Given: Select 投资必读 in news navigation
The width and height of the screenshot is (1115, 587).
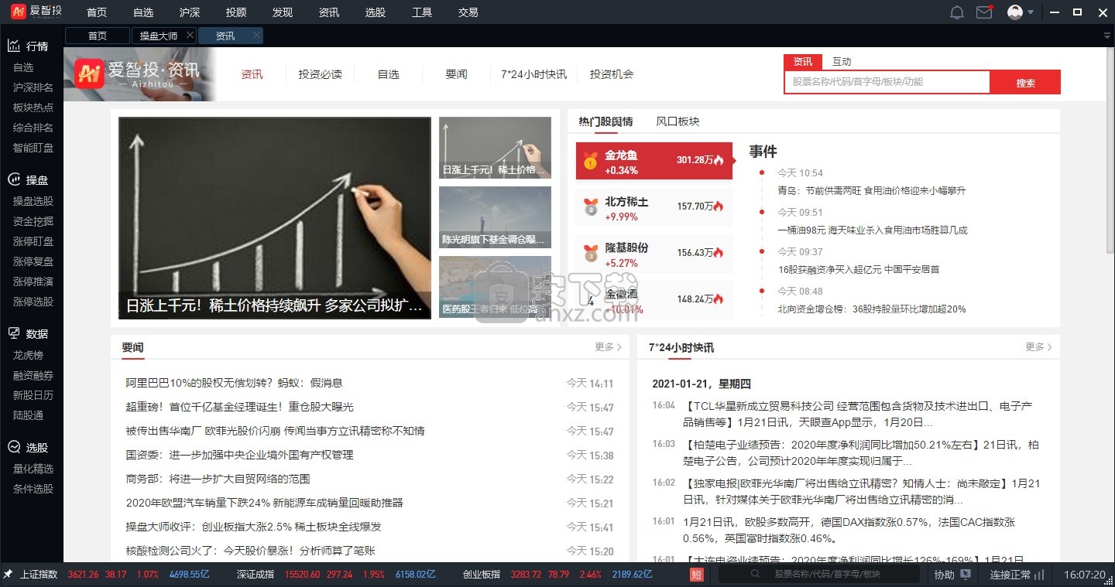Looking at the screenshot, I should pos(320,74).
